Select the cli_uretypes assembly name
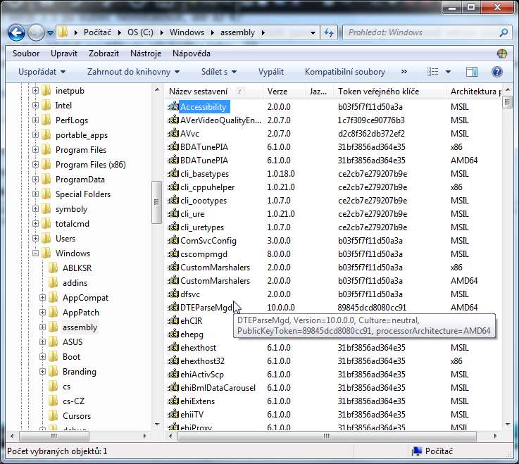The image size is (519, 464). point(202,227)
